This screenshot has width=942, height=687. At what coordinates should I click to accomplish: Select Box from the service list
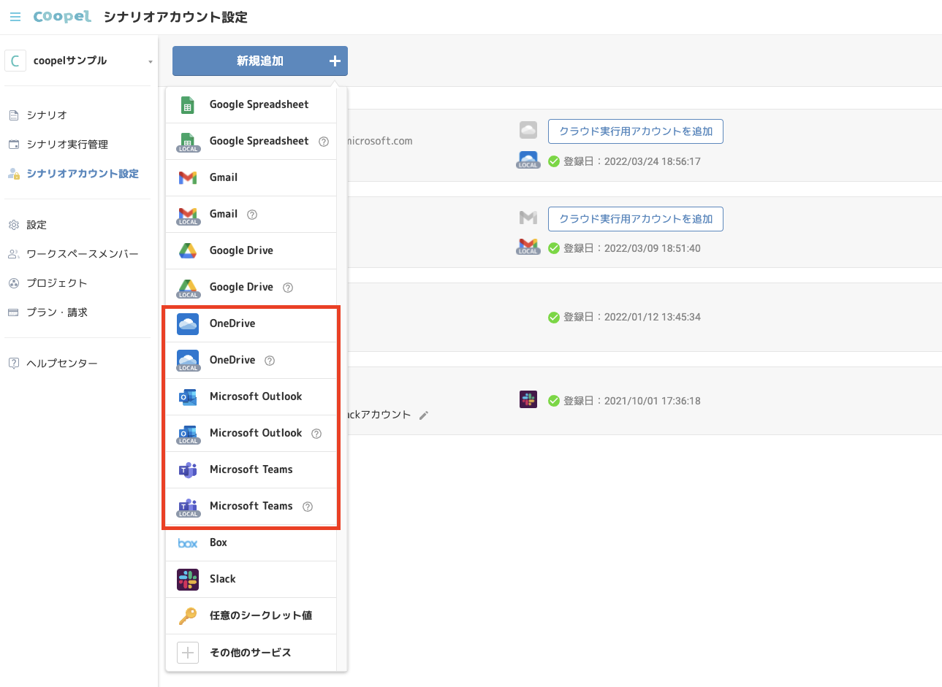pos(251,542)
